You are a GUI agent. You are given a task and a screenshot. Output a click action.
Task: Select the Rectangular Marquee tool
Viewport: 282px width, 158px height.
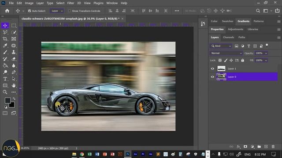14,25
